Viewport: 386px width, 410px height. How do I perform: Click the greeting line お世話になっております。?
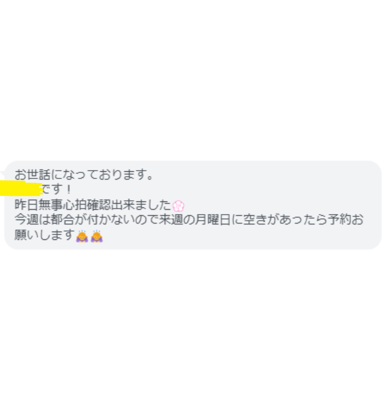(84, 174)
